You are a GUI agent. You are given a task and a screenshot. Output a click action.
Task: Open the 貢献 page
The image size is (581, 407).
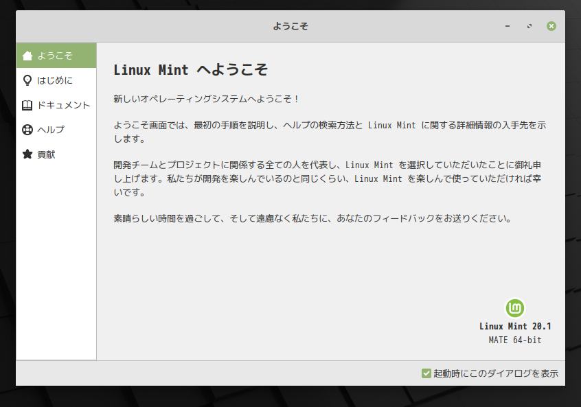point(56,154)
